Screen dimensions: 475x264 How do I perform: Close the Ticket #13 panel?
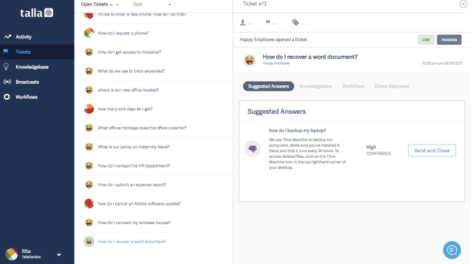point(463,4)
